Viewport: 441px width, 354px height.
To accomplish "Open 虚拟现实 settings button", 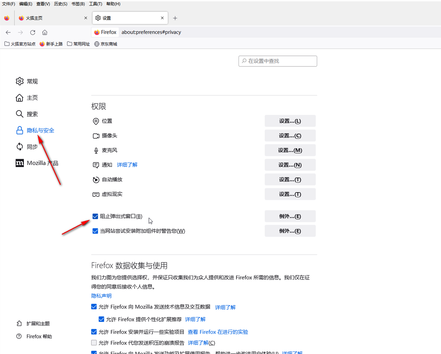I will 290,194.
